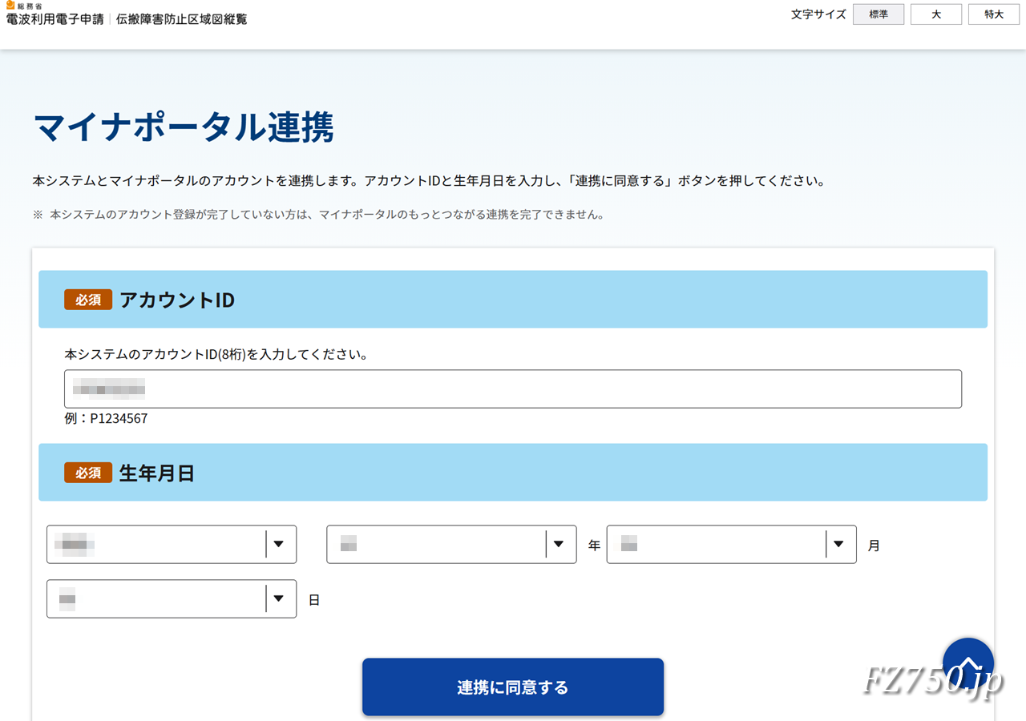Open the era selection combo box
Screen dimensions: 1026x721
click(160, 544)
